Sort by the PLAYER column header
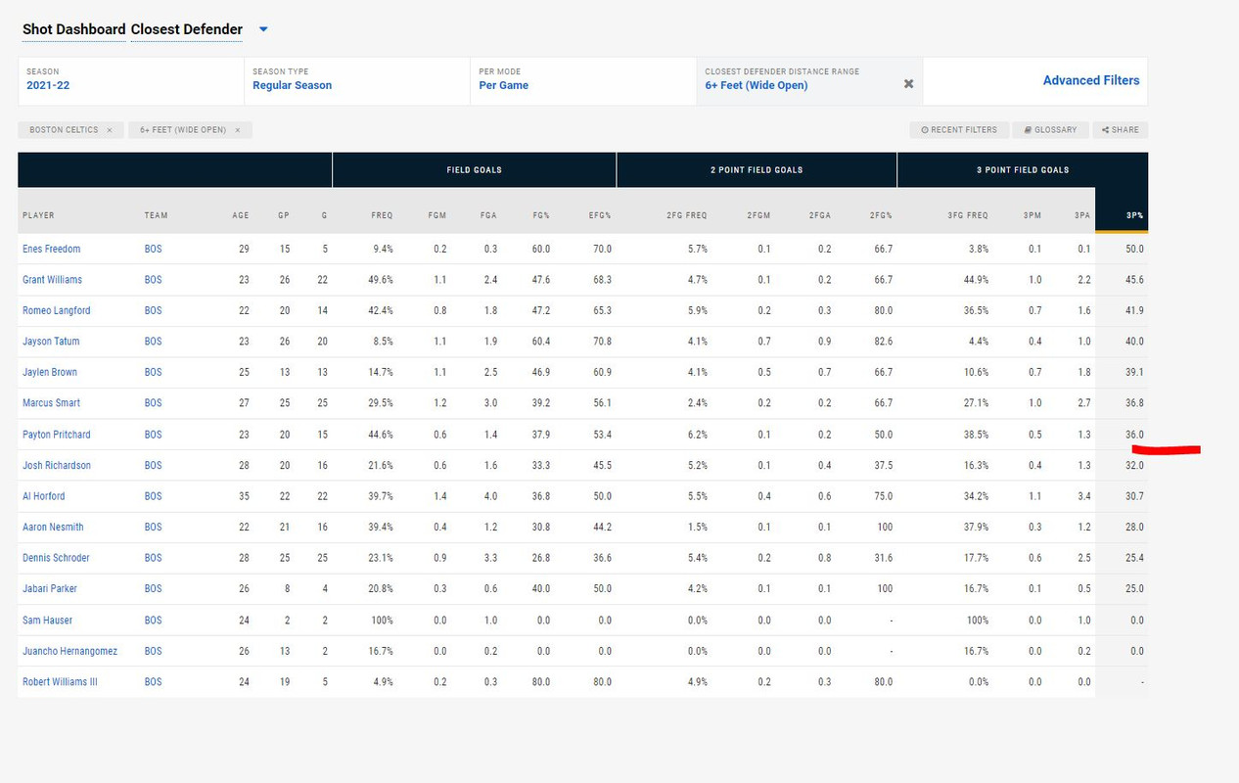 tap(39, 215)
